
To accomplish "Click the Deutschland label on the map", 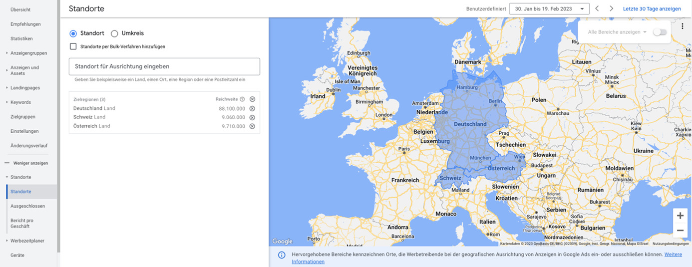I will (470, 124).
